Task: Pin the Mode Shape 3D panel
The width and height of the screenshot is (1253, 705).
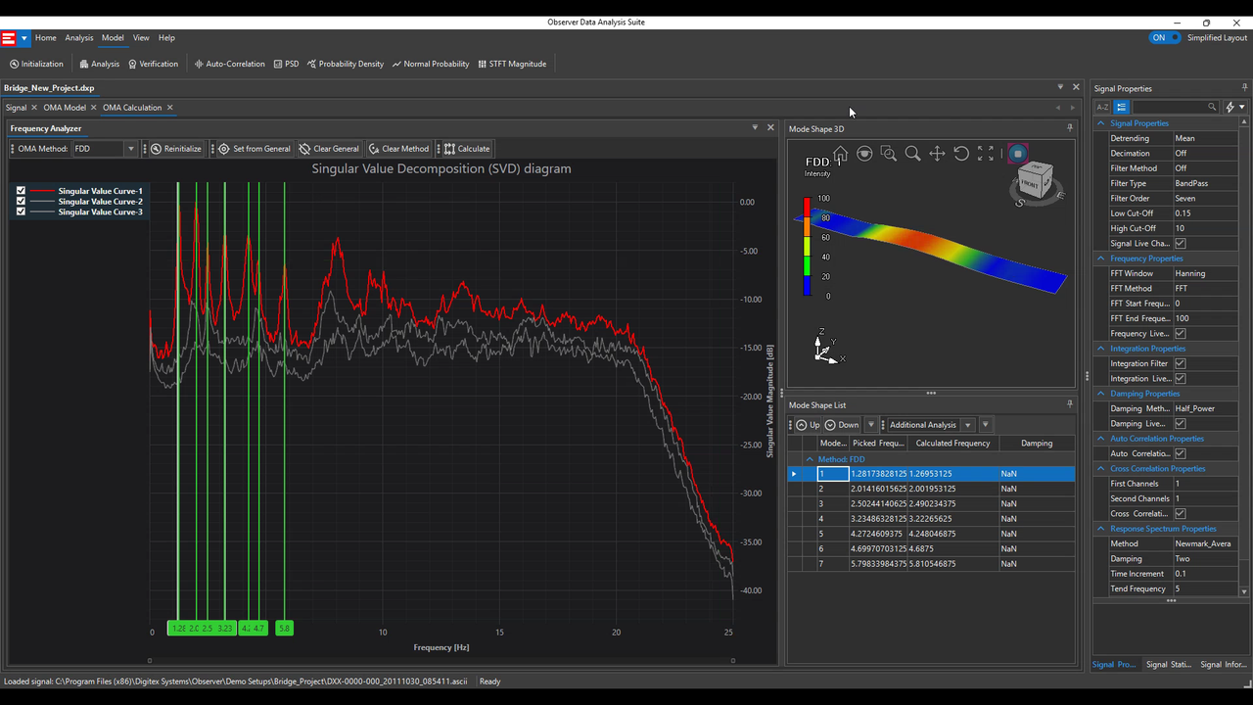Action: point(1069,128)
